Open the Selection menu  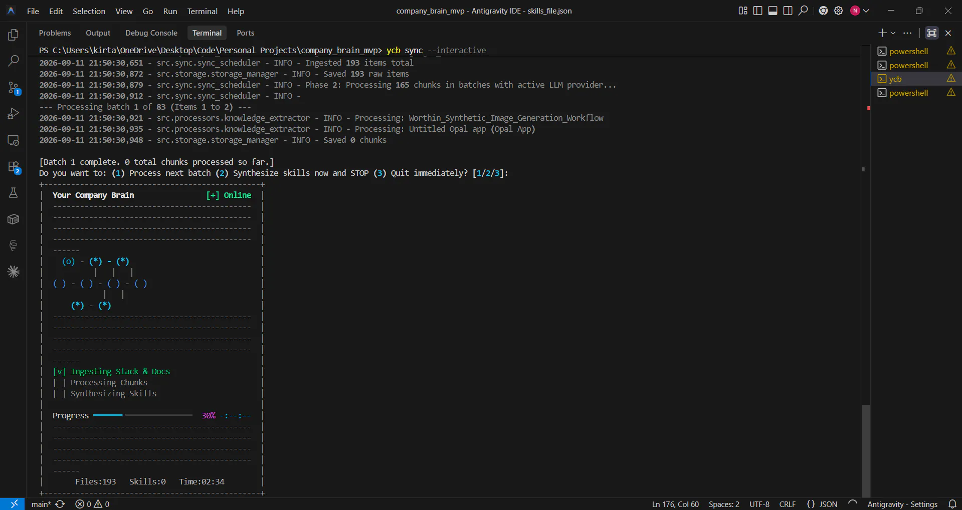[89, 11]
